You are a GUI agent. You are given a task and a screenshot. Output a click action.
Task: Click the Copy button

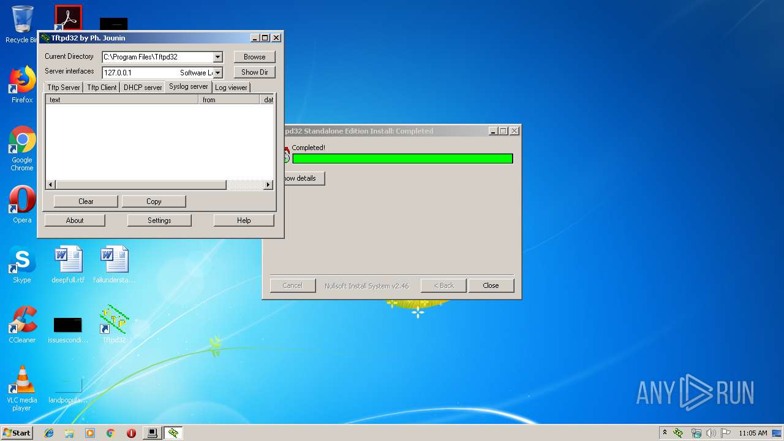coord(154,202)
